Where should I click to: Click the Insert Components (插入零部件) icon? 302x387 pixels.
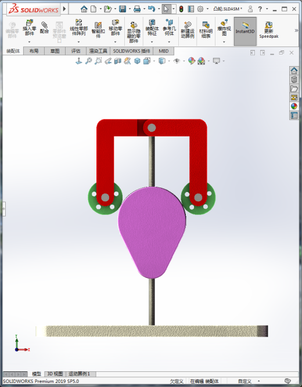30,28
